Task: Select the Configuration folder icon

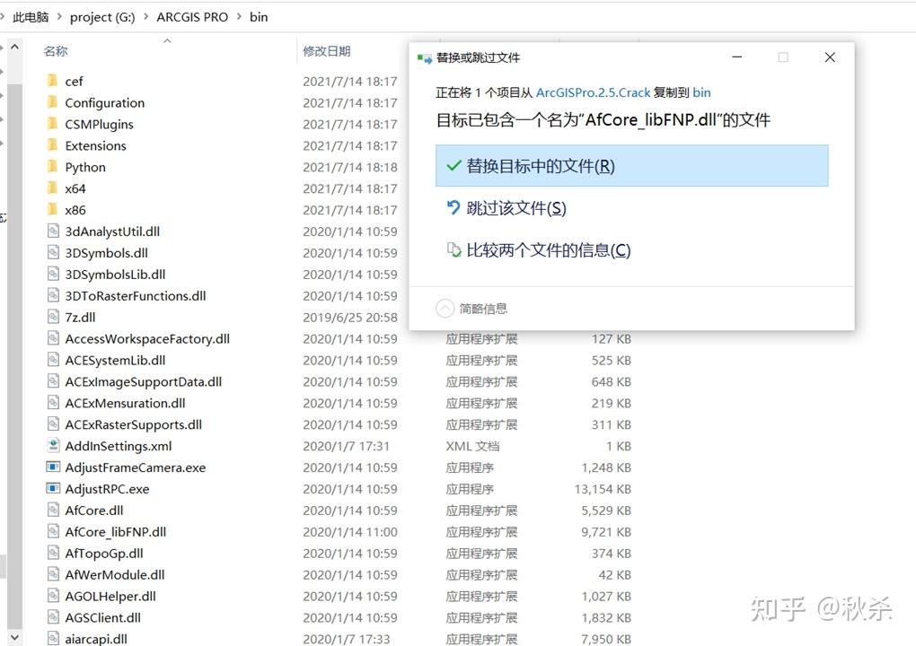Action: (x=53, y=102)
